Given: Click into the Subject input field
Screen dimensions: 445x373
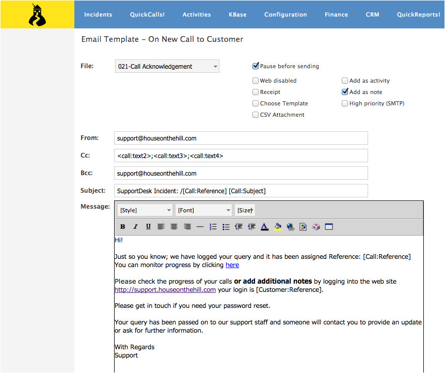Looking at the screenshot, I should coord(241,191).
